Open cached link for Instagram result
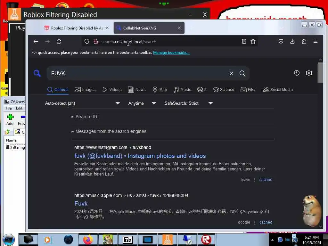Screen dimensions: 328x246 pyautogui.click(x=266, y=179)
